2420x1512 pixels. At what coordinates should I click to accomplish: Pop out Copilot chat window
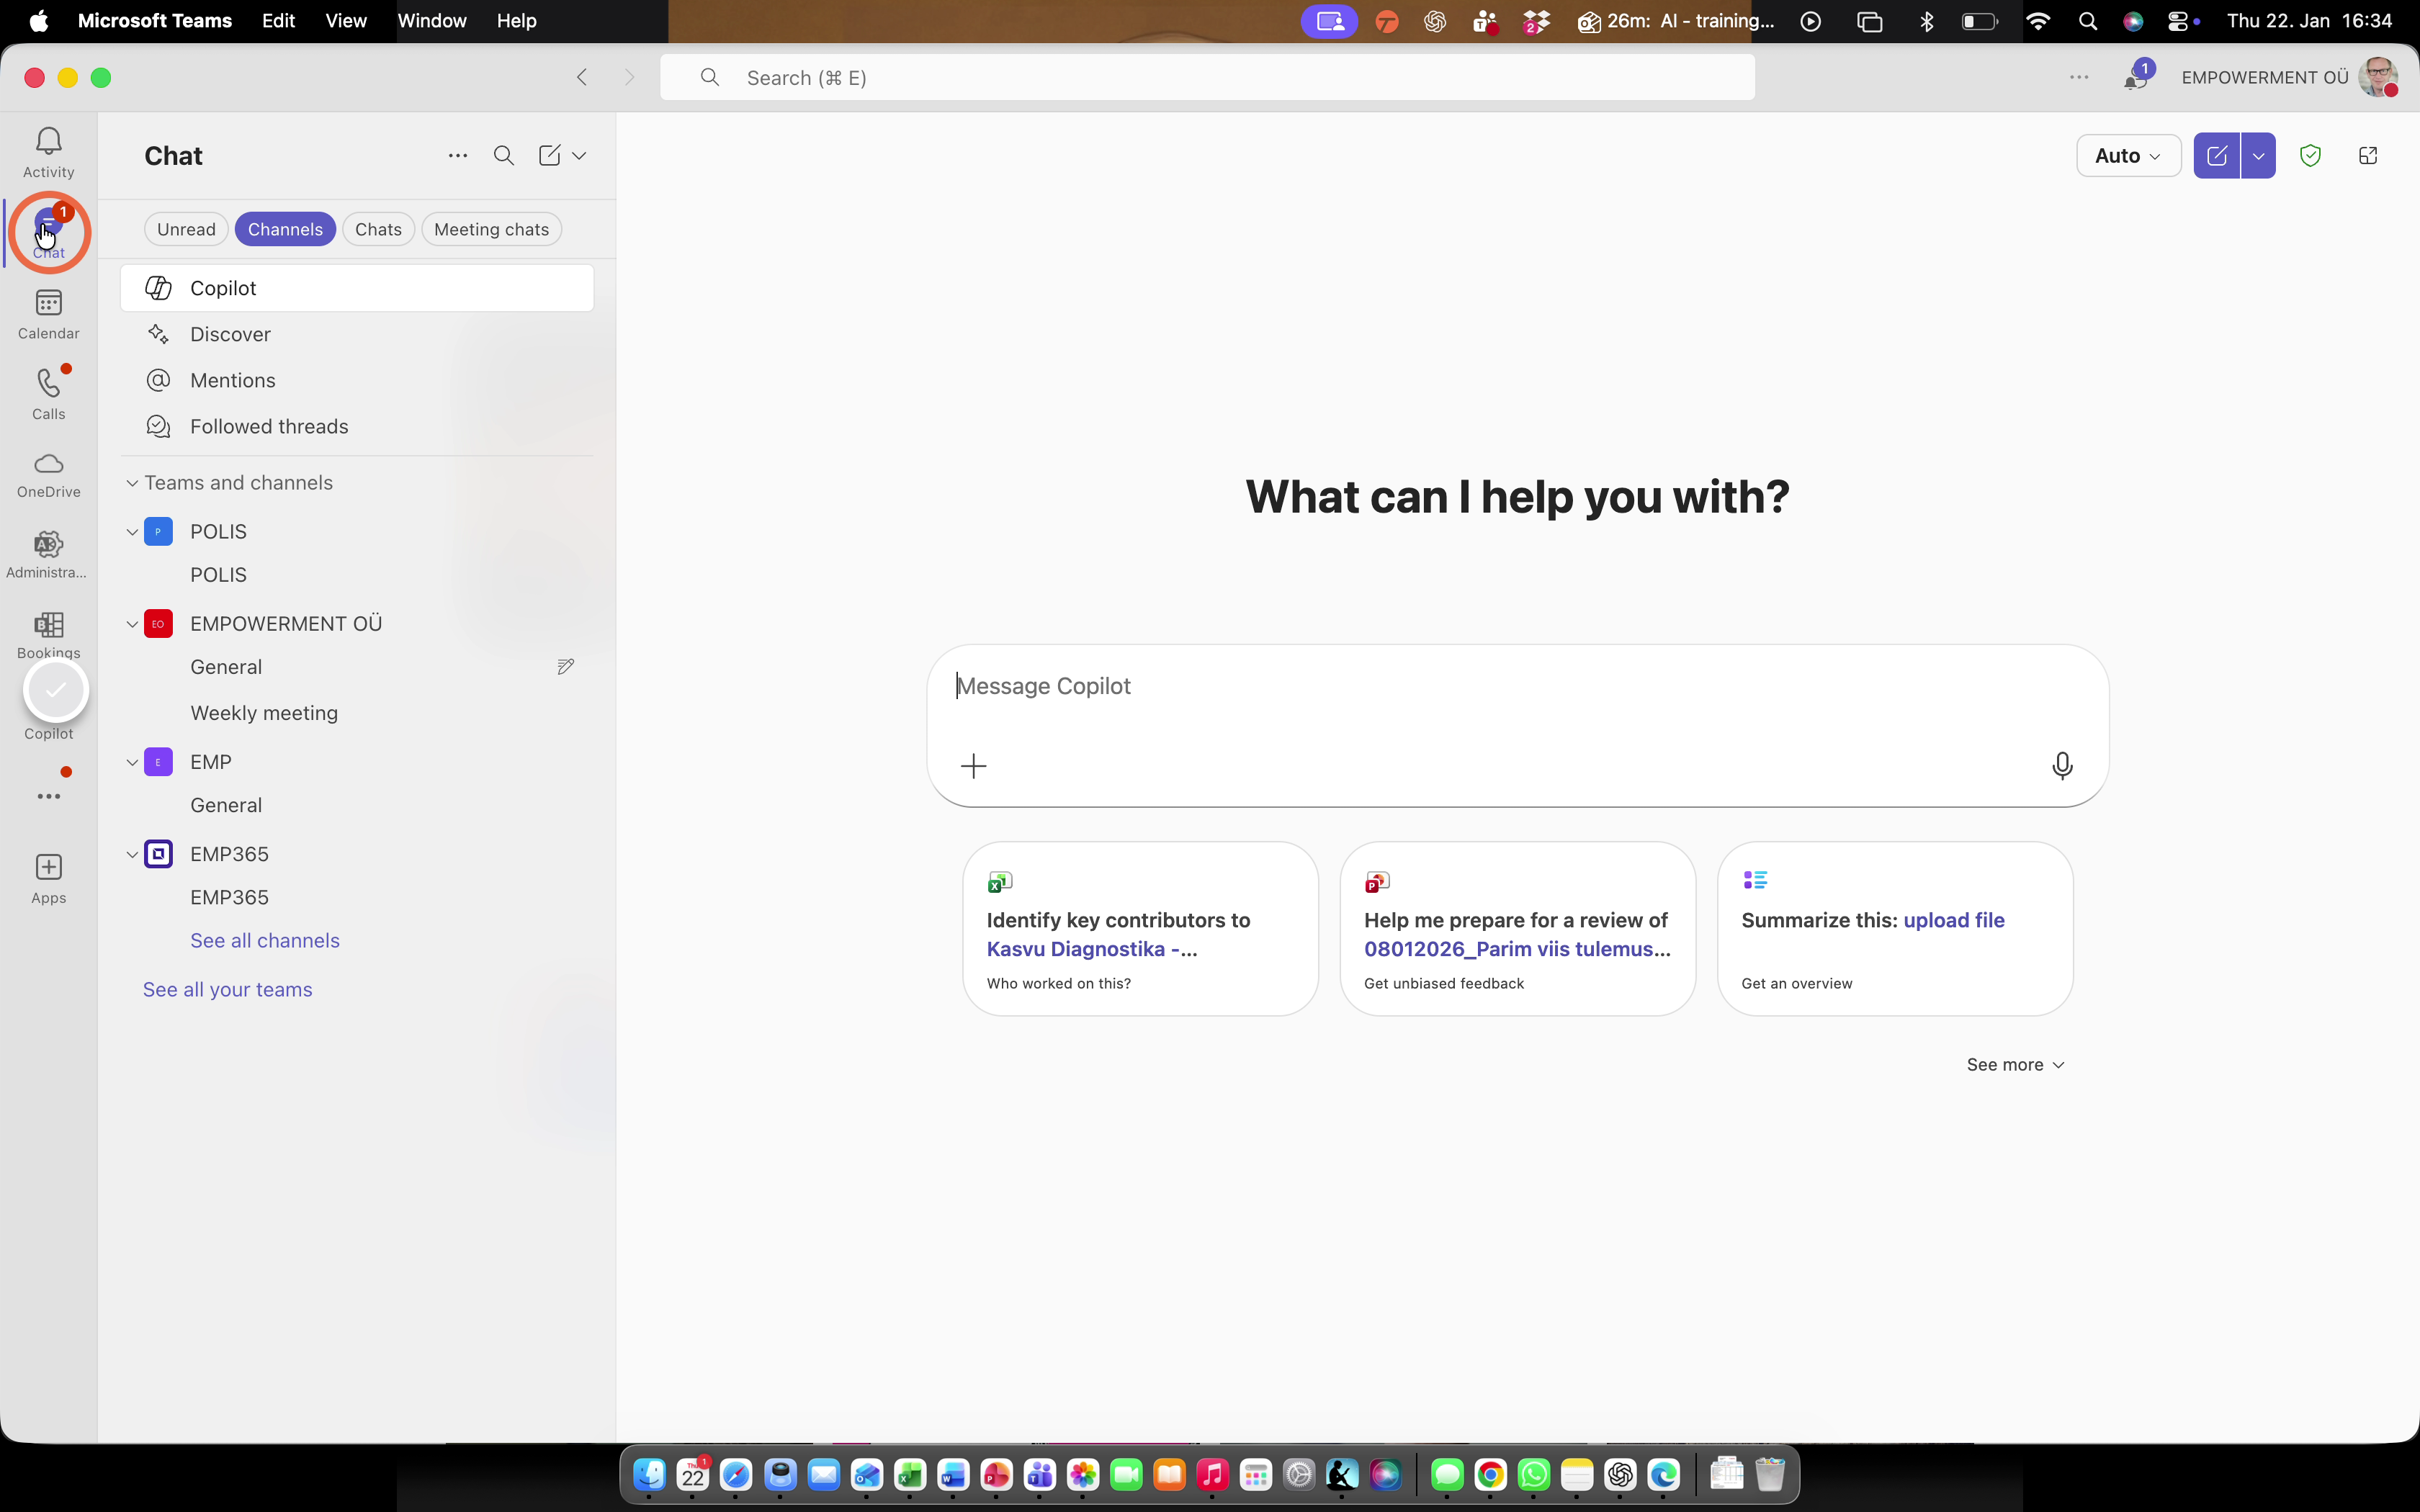click(2367, 155)
